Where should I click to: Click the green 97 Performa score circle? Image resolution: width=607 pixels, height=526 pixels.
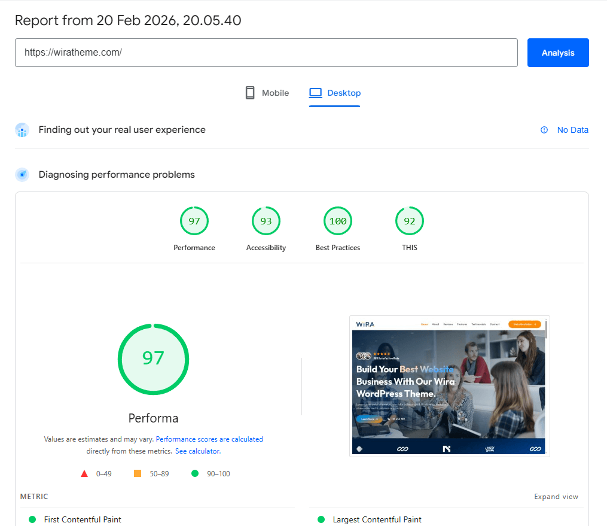153,359
